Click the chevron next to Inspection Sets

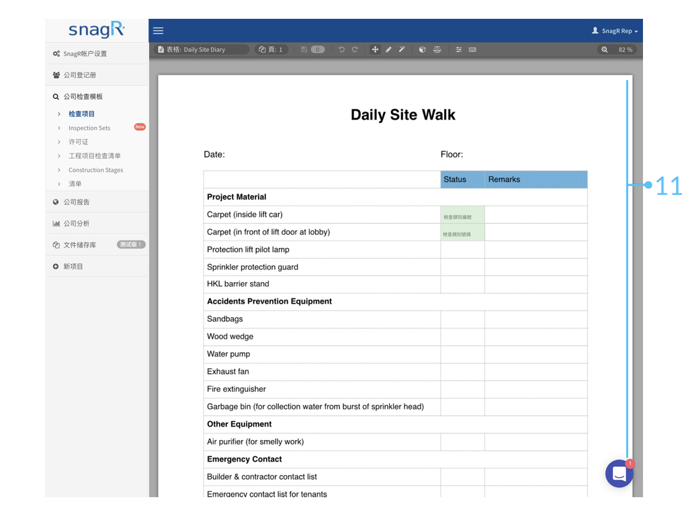(x=59, y=128)
